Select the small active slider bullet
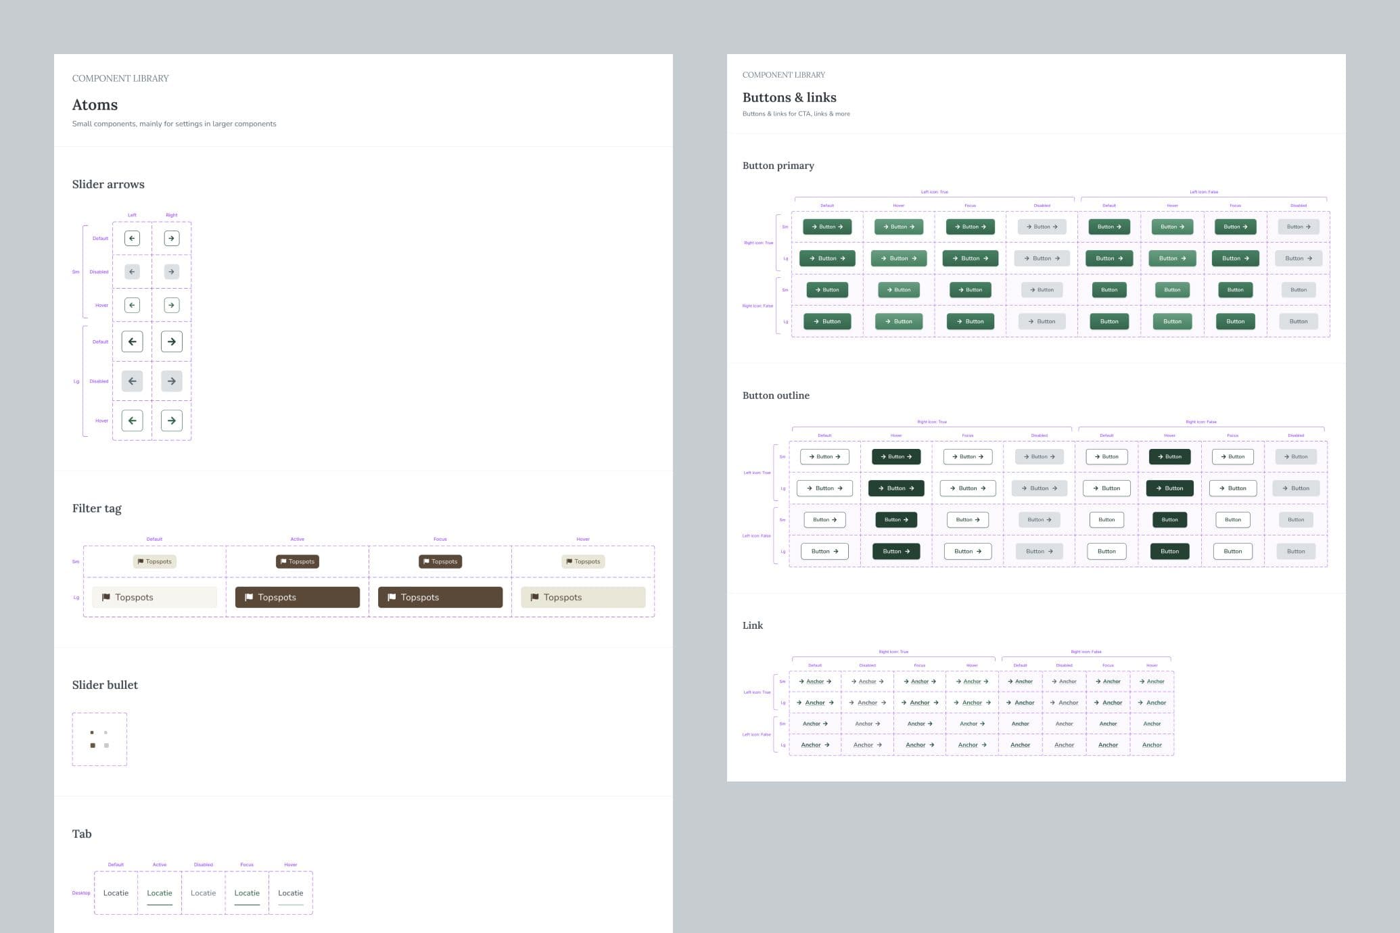Screen dimensions: 1400x933 [x=92, y=732]
